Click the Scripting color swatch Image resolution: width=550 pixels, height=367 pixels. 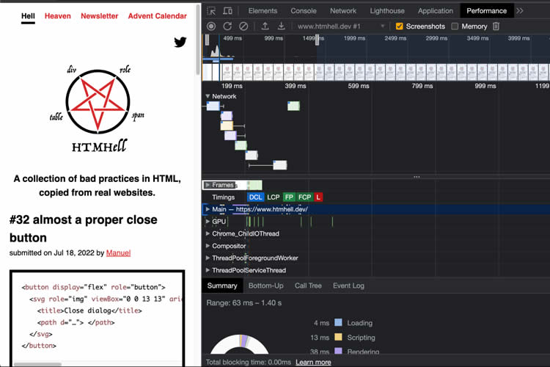click(x=338, y=337)
